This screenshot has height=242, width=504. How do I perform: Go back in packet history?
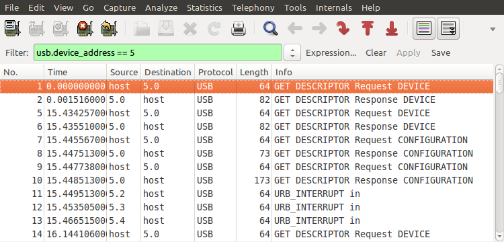(295, 29)
